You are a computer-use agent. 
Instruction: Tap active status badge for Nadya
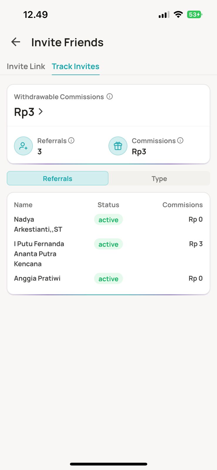point(108,220)
